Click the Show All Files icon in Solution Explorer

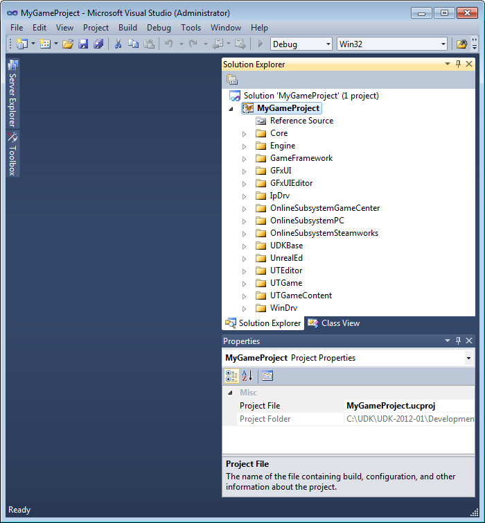232,80
